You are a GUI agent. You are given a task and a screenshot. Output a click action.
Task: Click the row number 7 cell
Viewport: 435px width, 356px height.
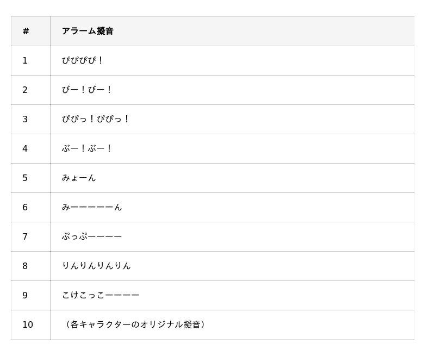pyautogui.click(x=25, y=237)
